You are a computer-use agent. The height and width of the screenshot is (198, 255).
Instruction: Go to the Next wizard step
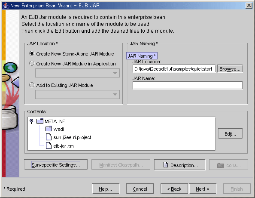203,189
